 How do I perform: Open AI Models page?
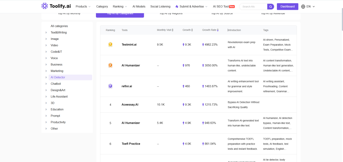139,7
